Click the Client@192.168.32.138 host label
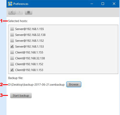This screenshot has width=120, height=115. 30,58
